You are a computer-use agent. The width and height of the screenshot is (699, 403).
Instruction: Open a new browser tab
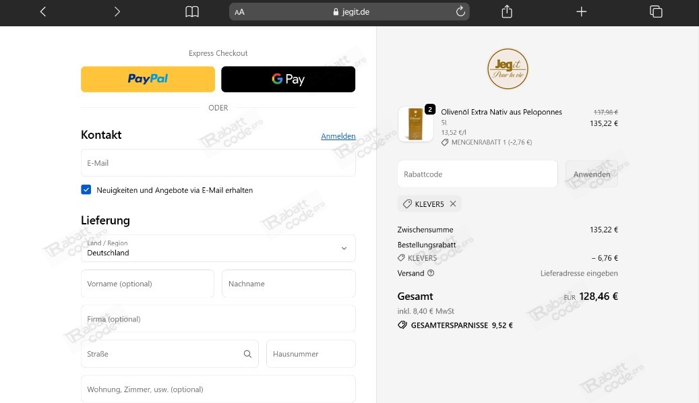pyautogui.click(x=581, y=11)
